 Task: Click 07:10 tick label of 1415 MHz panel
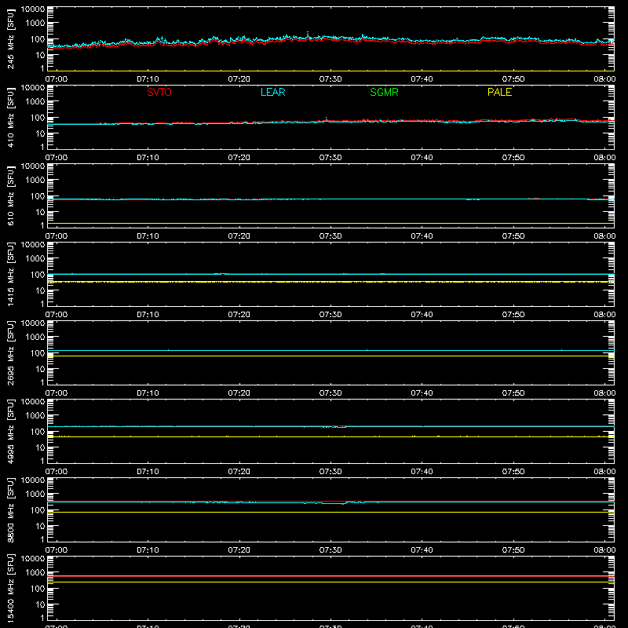[148, 315]
